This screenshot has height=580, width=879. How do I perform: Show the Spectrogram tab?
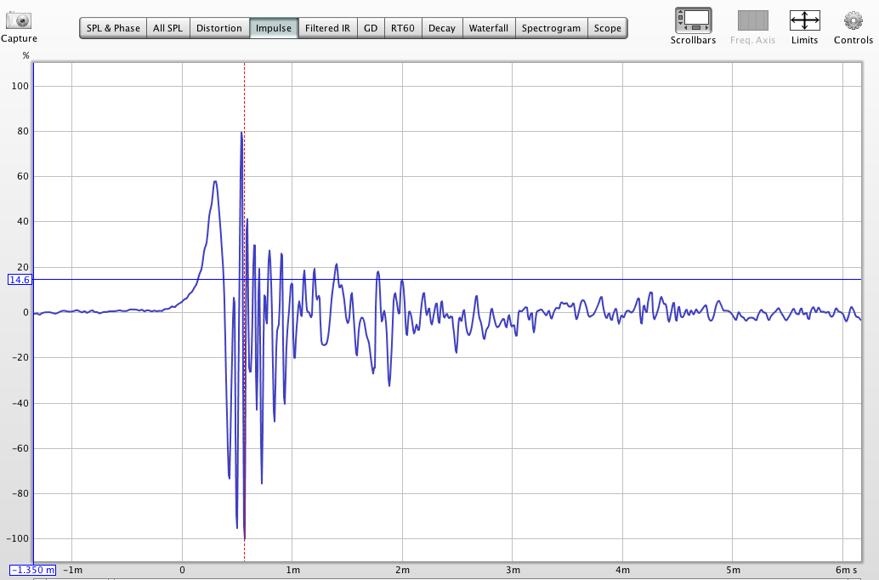[x=551, y=28]
